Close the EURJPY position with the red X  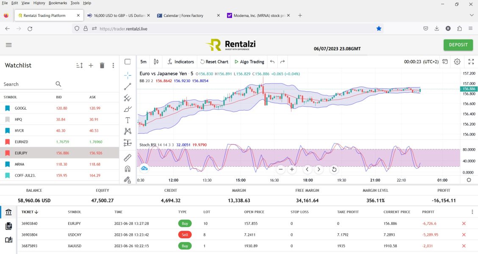(464, 224)
